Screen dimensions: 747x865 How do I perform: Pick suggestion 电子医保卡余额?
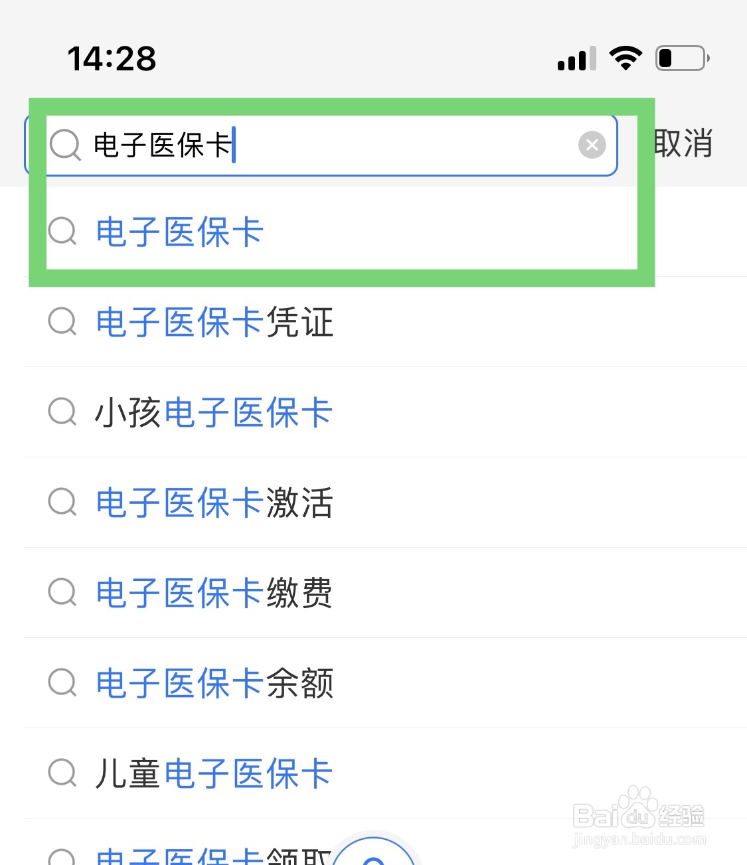click(214, 684)
